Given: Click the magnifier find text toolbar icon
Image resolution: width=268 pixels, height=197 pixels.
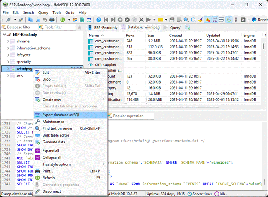Looking at the screenshot, I should click(186, 20).
